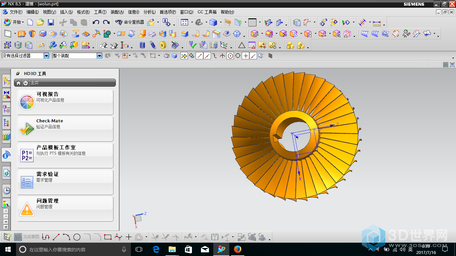
Task: Select the Line sketch tool
Action: pyautogui.click(x=56, y=237)
